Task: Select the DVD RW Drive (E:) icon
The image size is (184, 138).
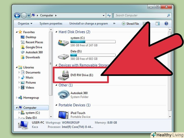Action: 63,75
